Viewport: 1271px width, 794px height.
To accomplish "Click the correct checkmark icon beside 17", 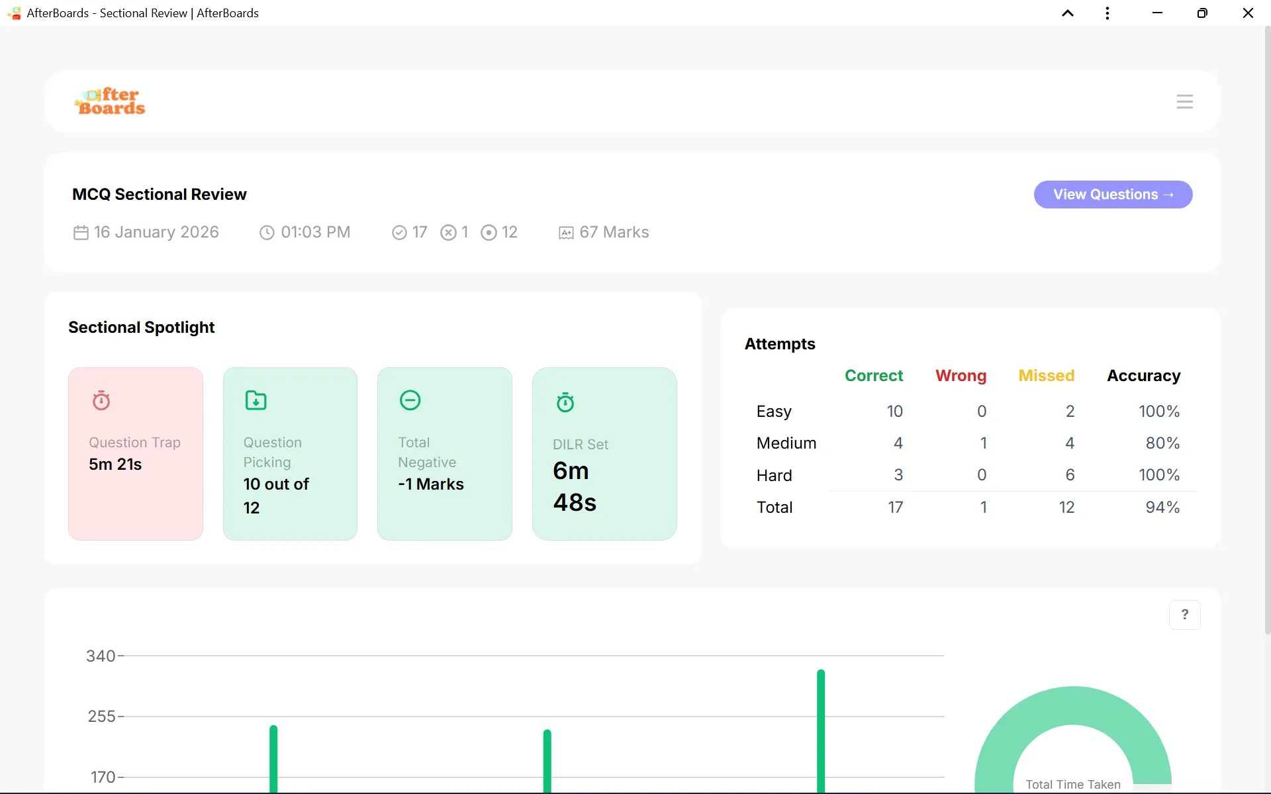I will tap(399, 233).
